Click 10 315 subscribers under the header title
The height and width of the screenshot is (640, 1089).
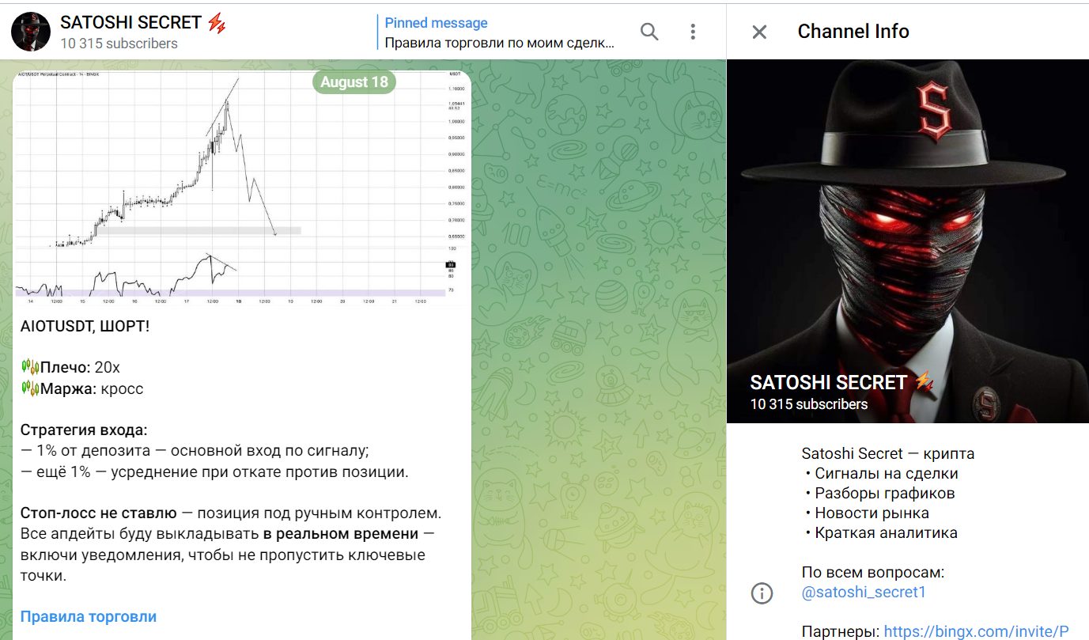pos(119,44)
